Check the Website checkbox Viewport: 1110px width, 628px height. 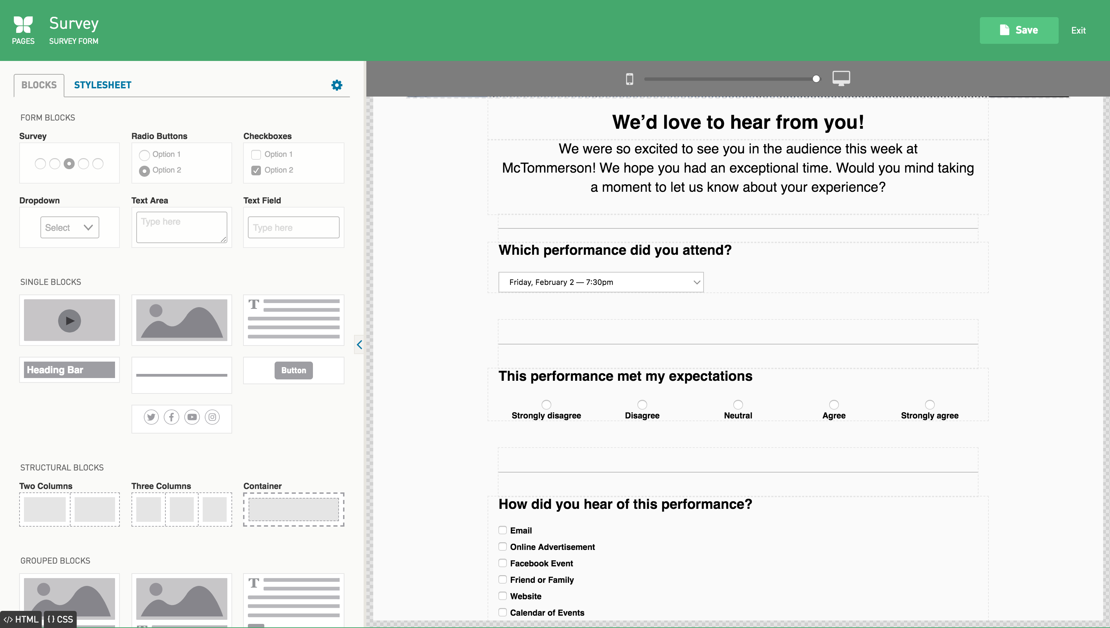[502, 596]
